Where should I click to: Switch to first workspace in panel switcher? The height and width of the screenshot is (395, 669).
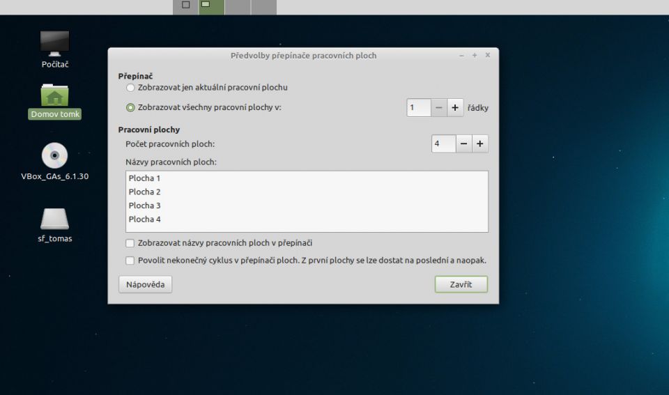185,7
